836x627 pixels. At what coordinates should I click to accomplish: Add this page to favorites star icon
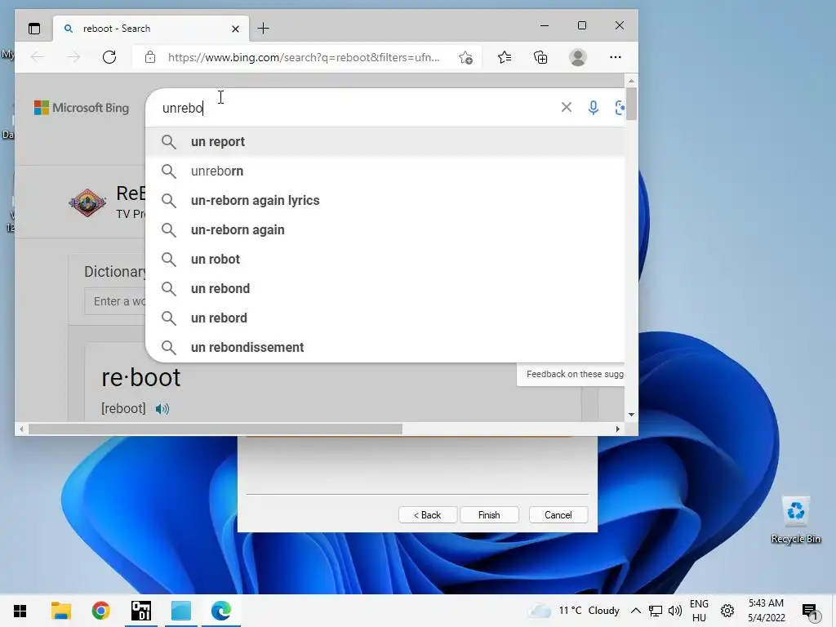tap(465, 58)
